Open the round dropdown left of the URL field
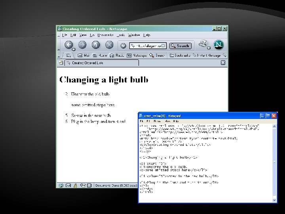Viewport: 285px width, 214px height. click(123, 46)
